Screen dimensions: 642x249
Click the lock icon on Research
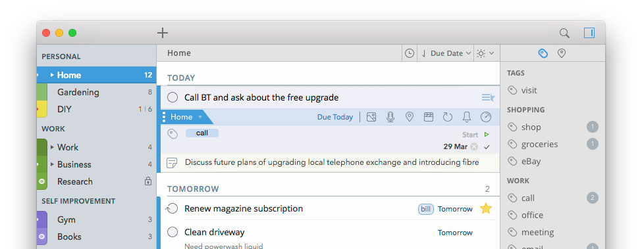pyautogui.click(x=148, y=181)
